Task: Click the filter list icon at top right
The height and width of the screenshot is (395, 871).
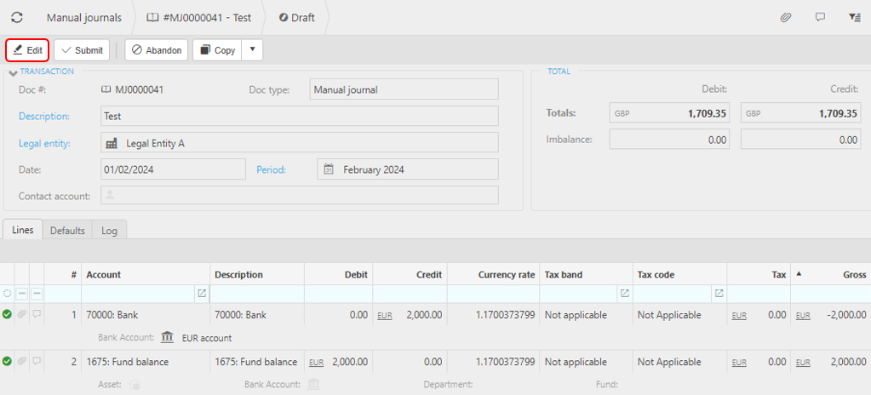Action: coord(854,17)
